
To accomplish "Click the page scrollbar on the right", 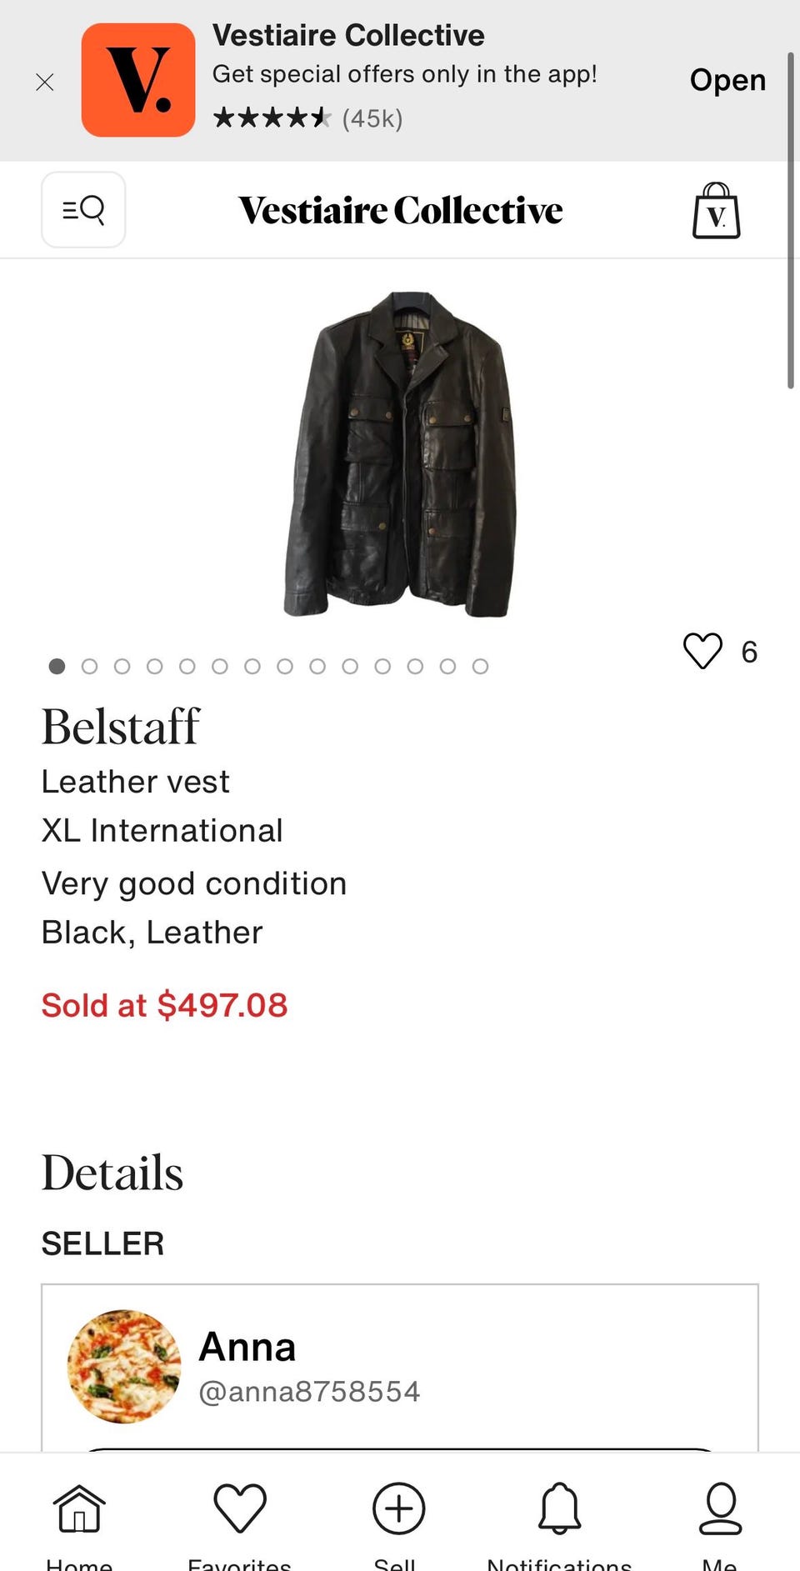I will (791, 221).
